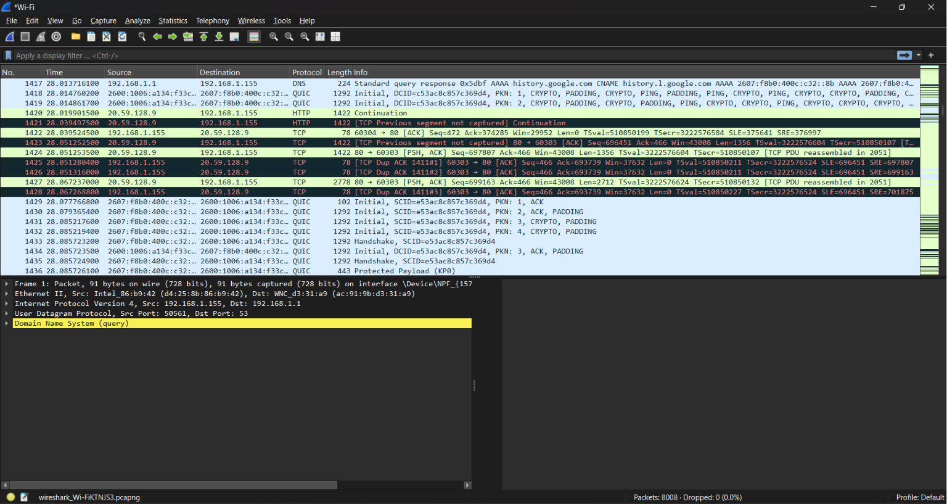The width and height of the screenshot is (947, 504).
Task: Click the display filter input field
Action: (x=455, y=56)
